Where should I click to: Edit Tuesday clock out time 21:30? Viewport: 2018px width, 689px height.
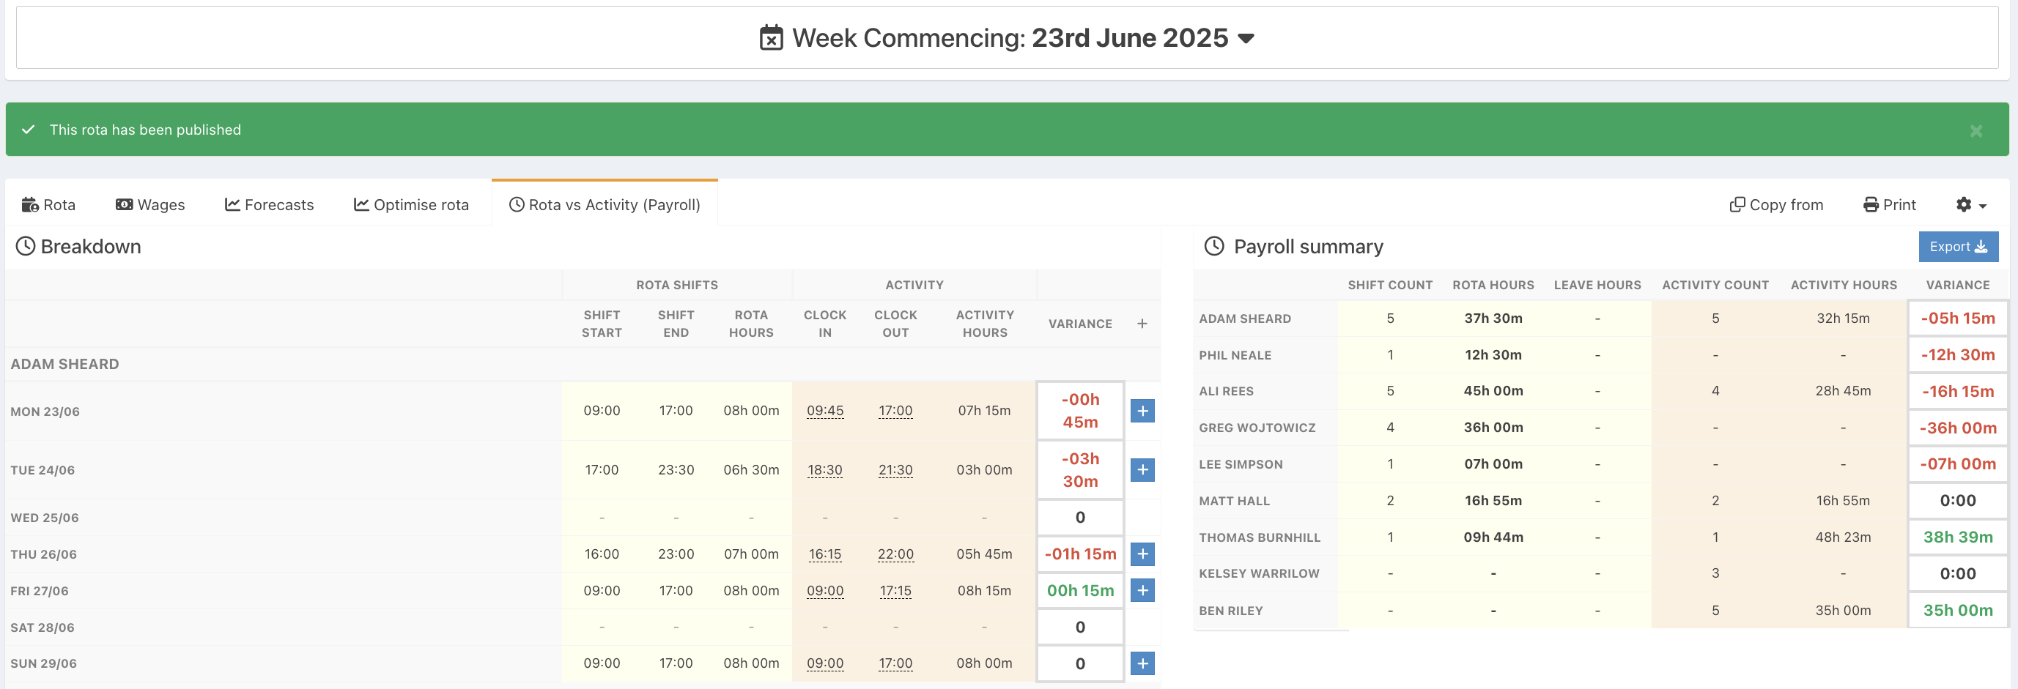(x=895, y=470)
